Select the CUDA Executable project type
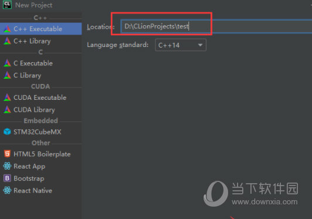312x219 pixels. pos(41,97)
